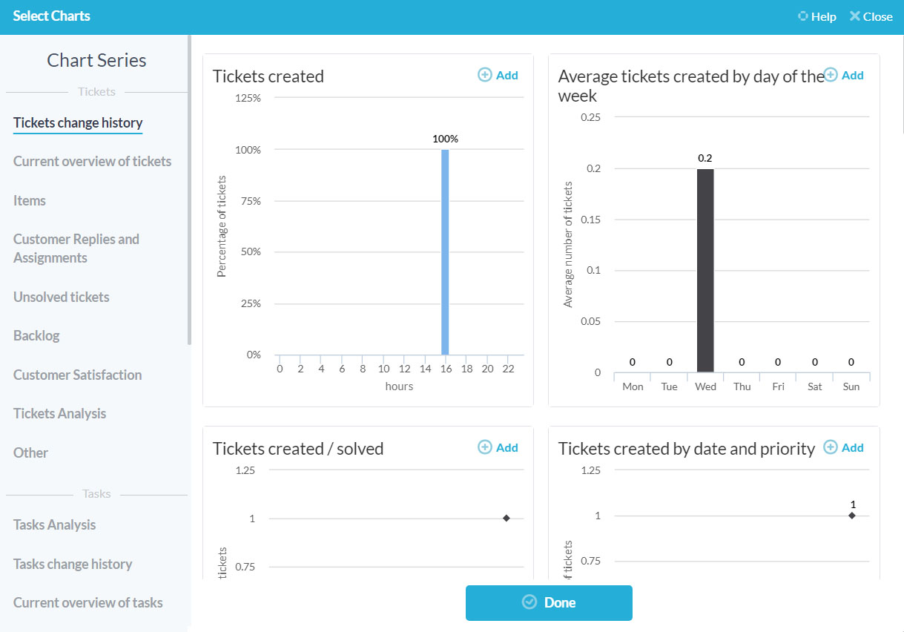Open "Customer Replies and Assignments"
904x632 pixels.
click(76, 248)
